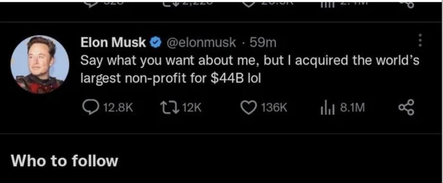This screenshot has height=183, width=443.
Task: Open the tweet about the $44B non-profit
Action: coord(250,69)
